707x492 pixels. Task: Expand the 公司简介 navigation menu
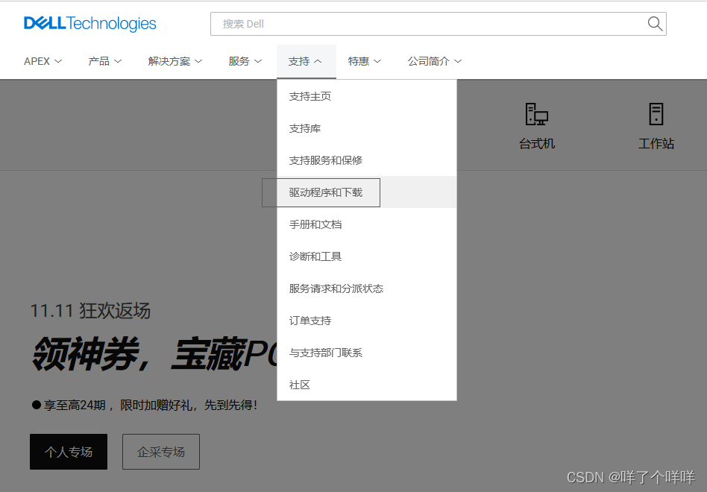click(435, 61)
